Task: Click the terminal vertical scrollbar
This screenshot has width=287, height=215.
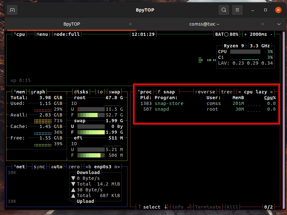Action: pyautogui.click(x=284, y=120)
